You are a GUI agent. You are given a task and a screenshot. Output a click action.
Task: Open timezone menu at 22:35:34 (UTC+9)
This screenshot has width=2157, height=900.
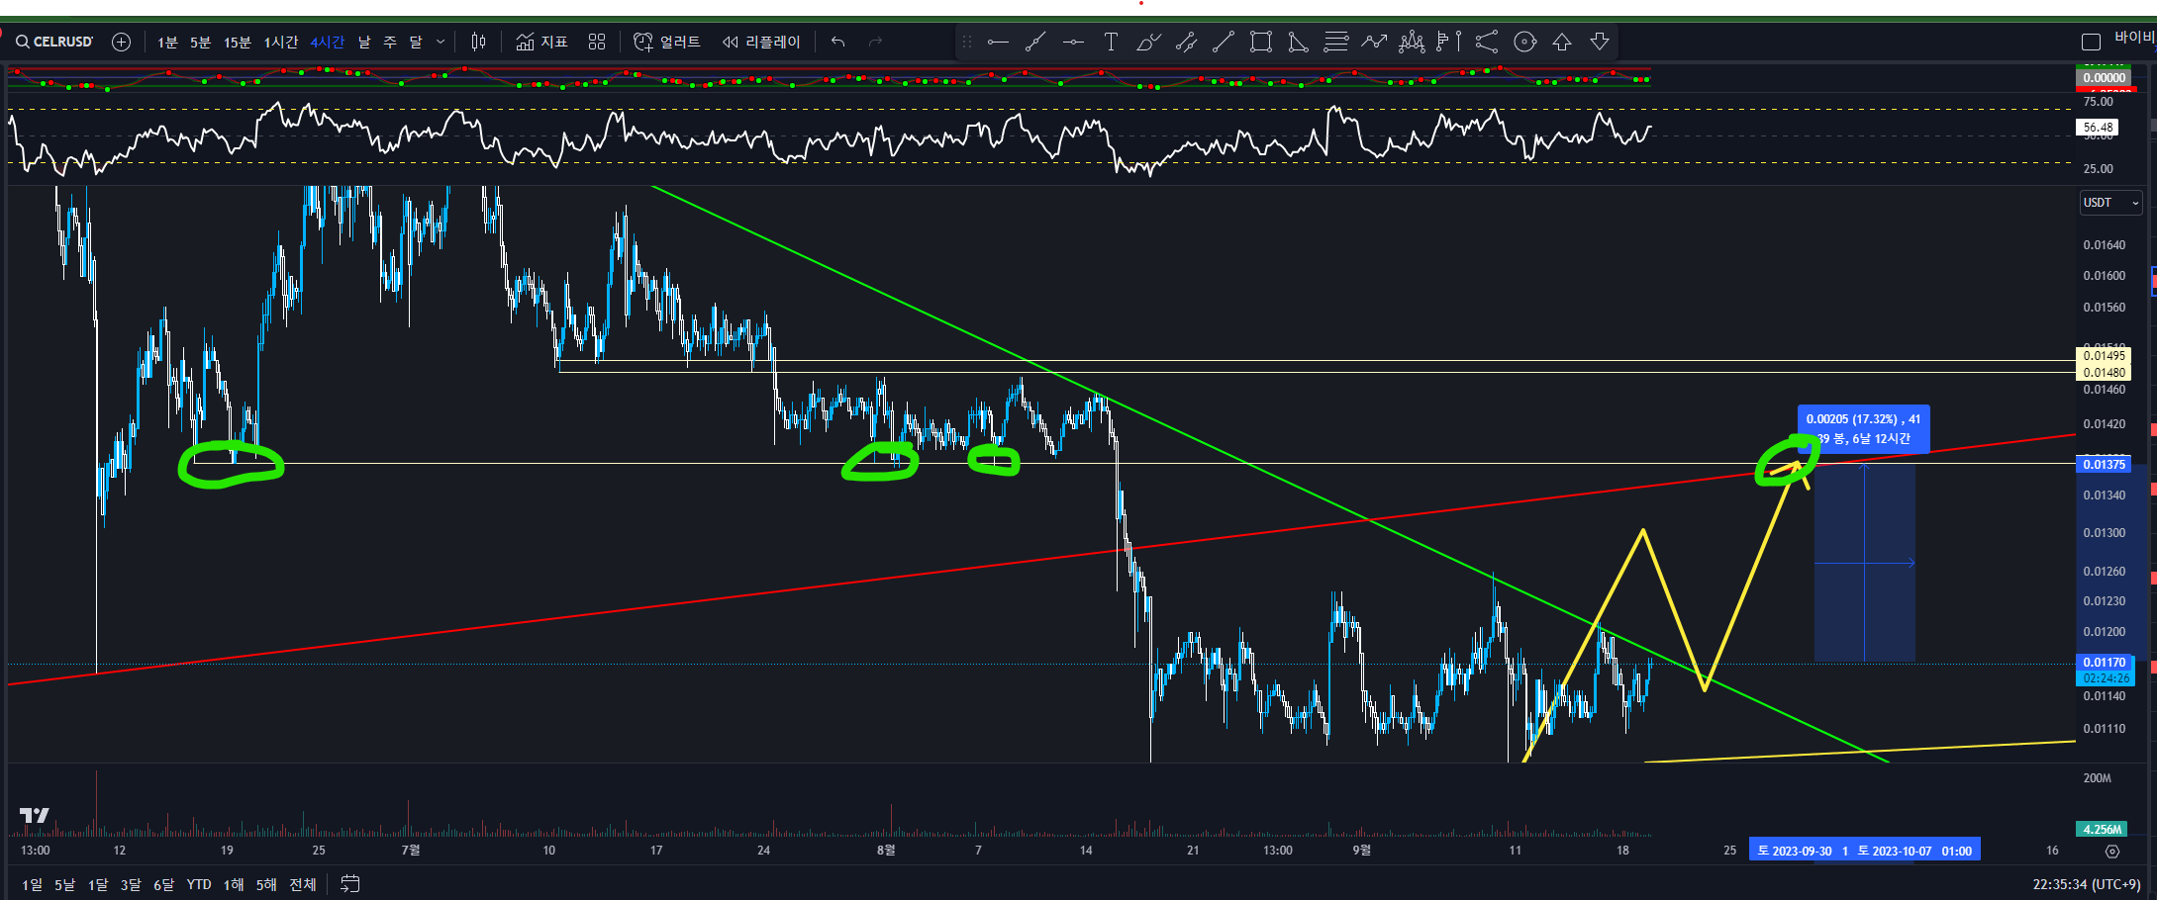2087,884
